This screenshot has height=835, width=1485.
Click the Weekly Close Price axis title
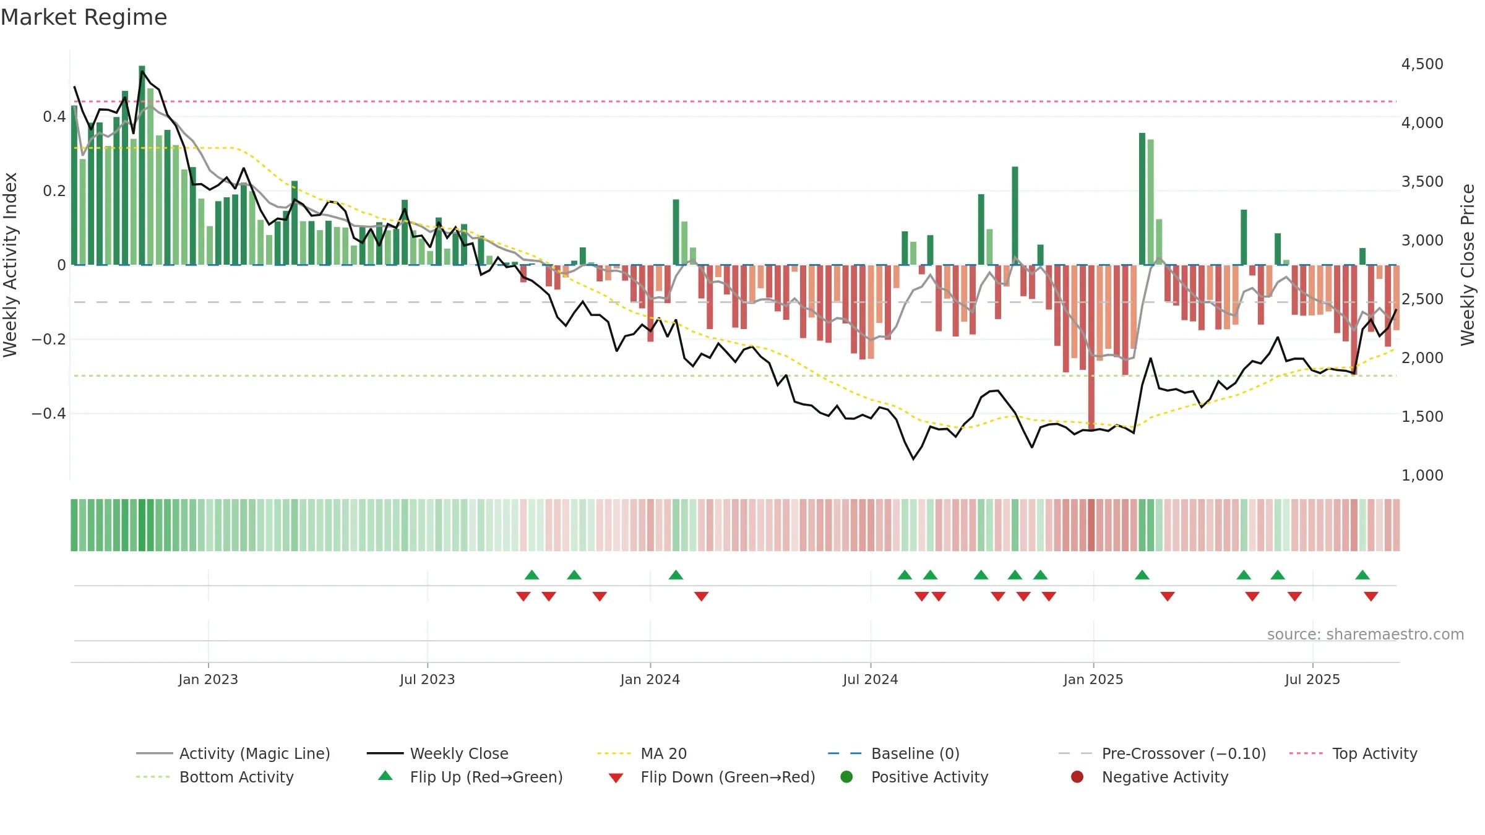click(1468, 265)
